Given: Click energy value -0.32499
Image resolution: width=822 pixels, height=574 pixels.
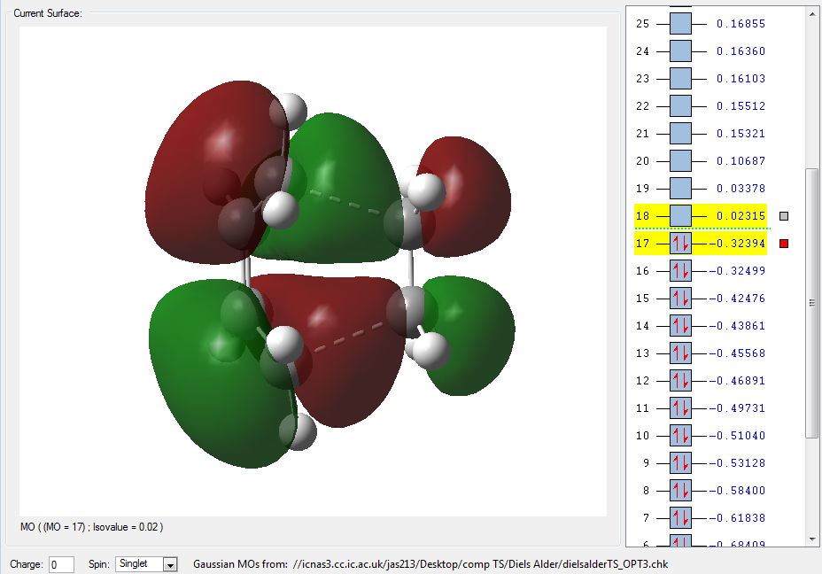Looking at the screenshot, I should tap(737, 270).
